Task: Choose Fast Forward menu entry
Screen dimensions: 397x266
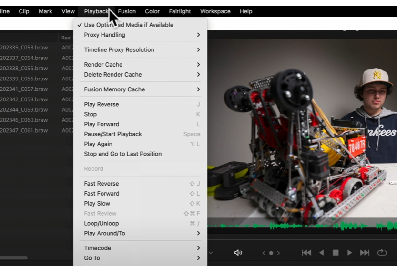Action: [140, 194]
